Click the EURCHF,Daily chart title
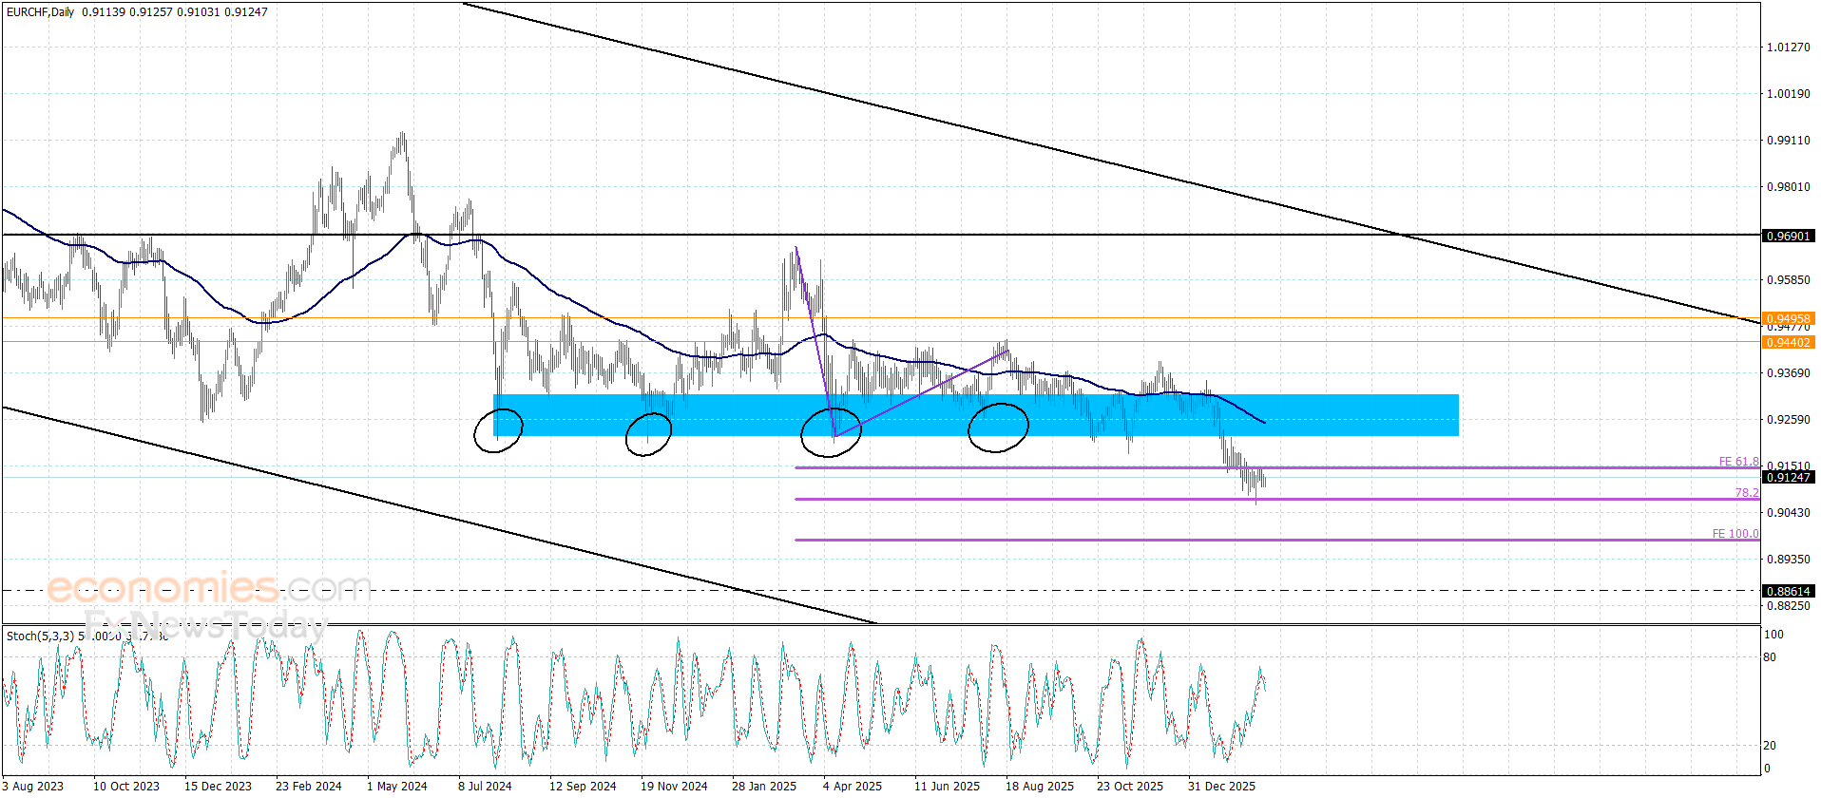 40,12
